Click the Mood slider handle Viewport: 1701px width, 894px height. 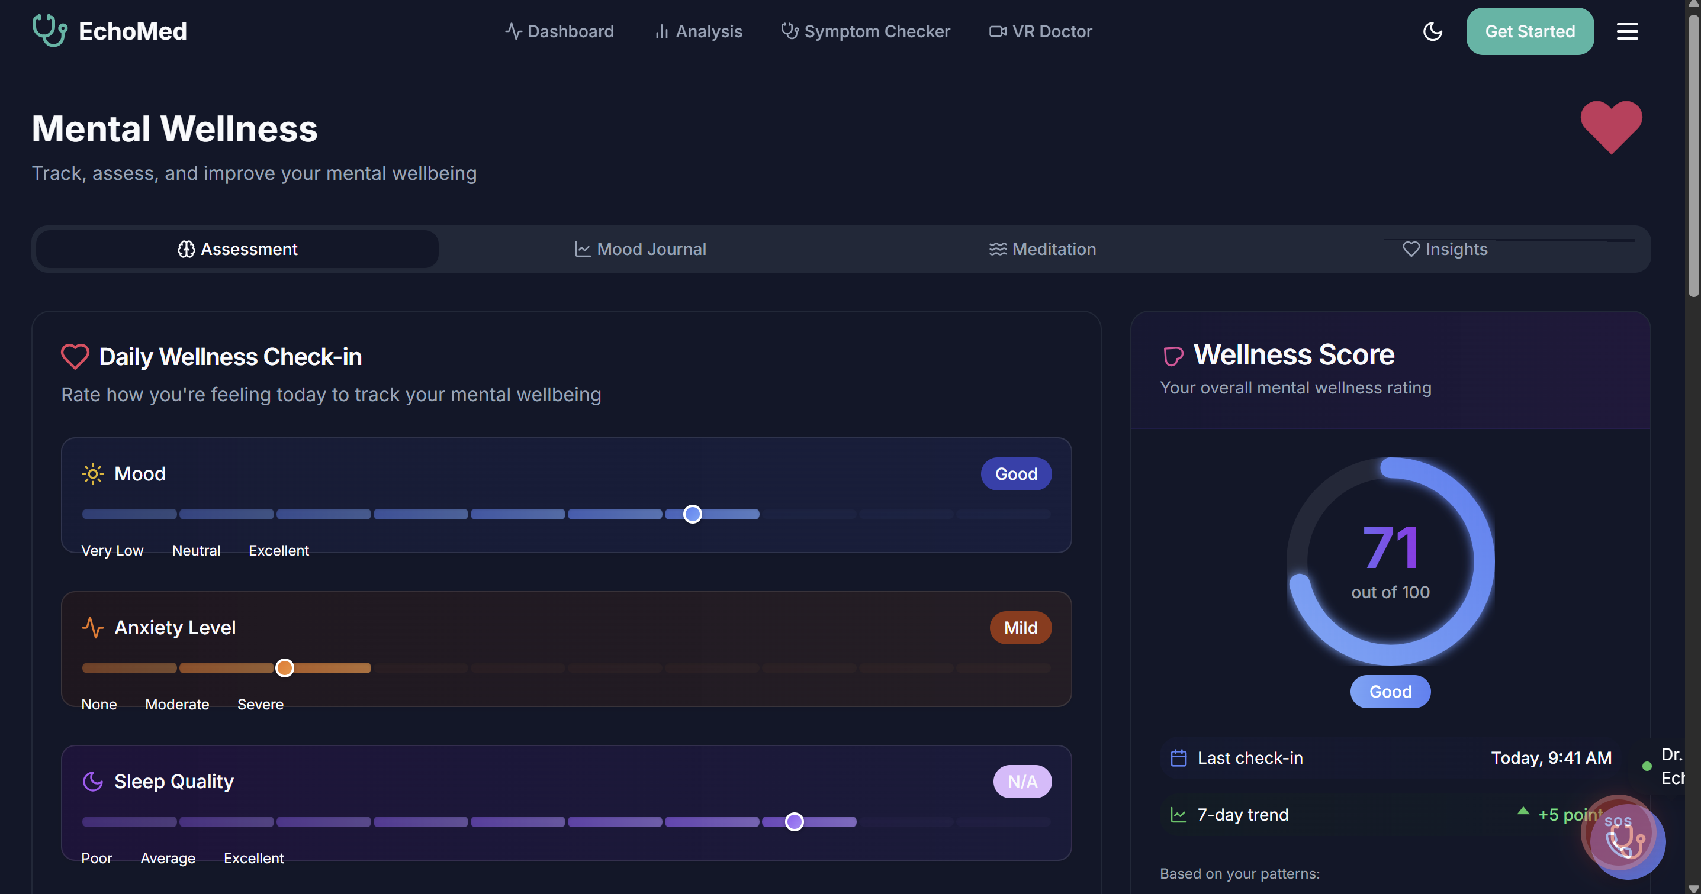[692, 514]
